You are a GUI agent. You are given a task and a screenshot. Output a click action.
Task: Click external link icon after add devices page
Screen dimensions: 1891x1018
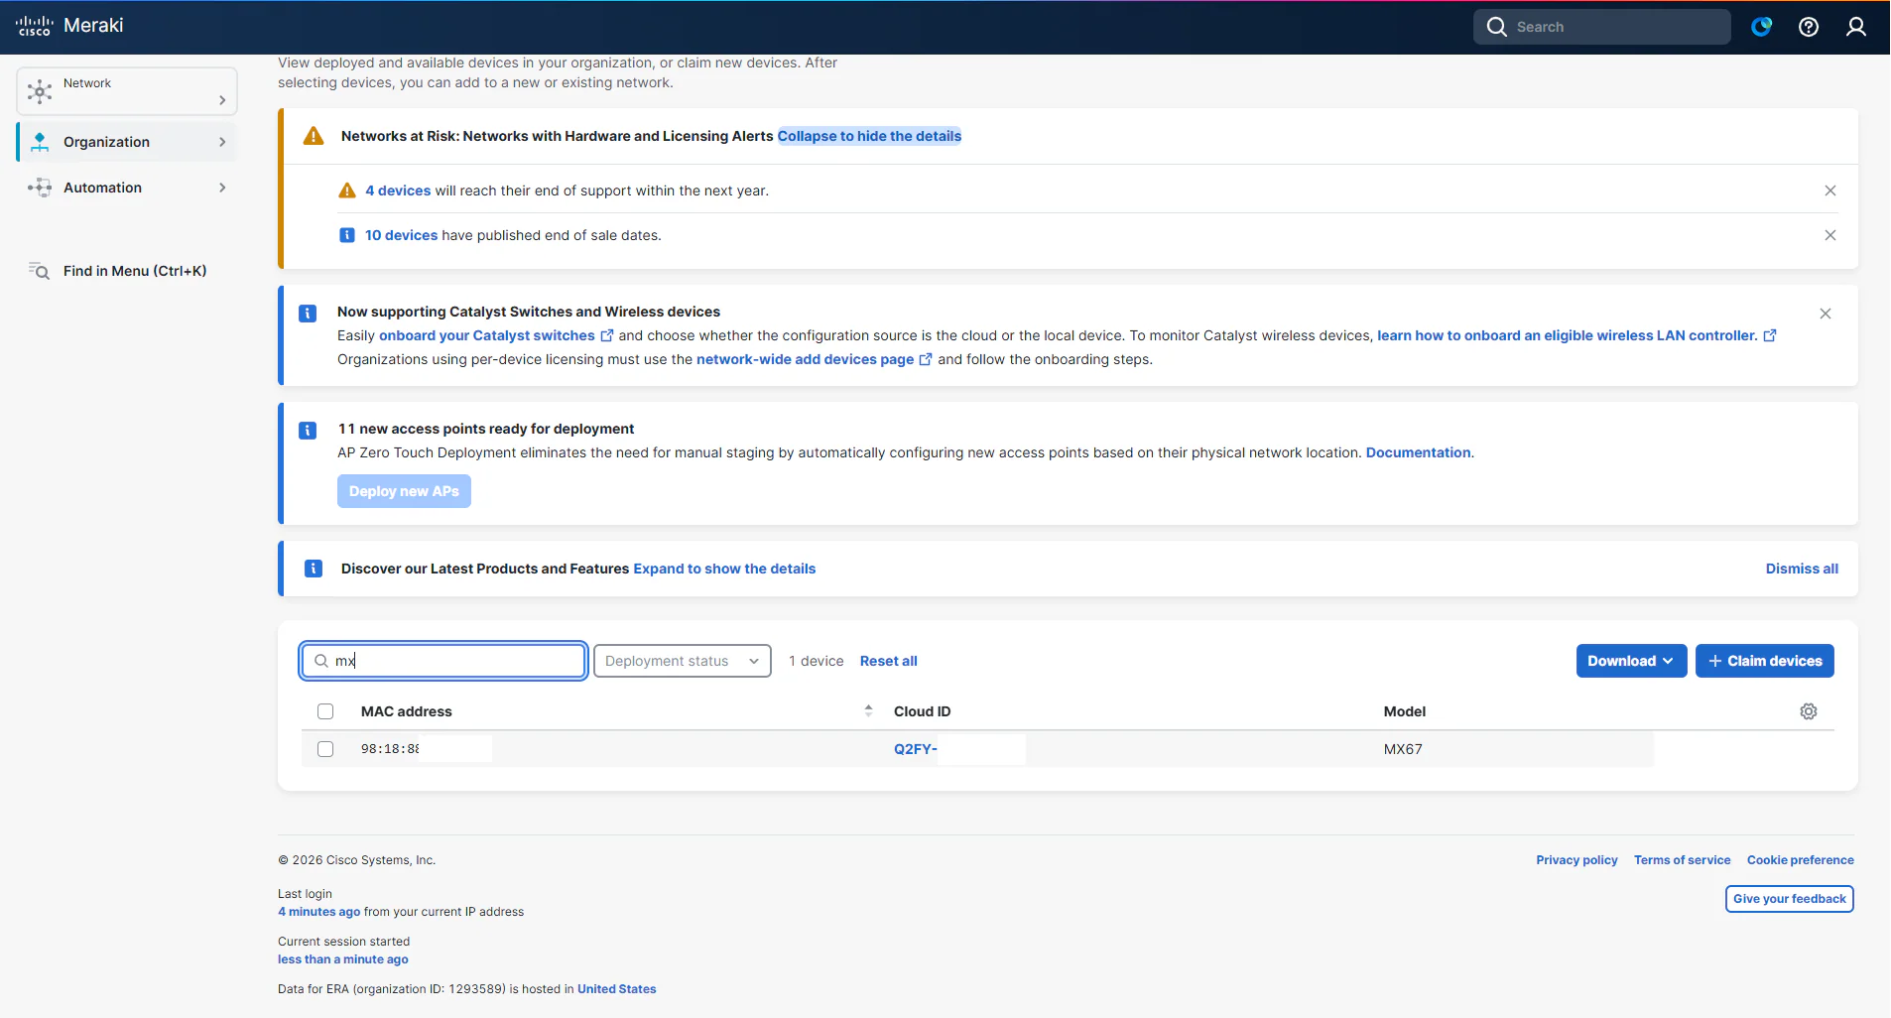926,359
